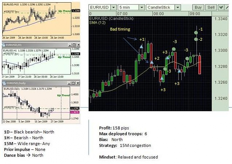
Task: Click the green sell marker beside -1
Action: click(x=196, y=33)
